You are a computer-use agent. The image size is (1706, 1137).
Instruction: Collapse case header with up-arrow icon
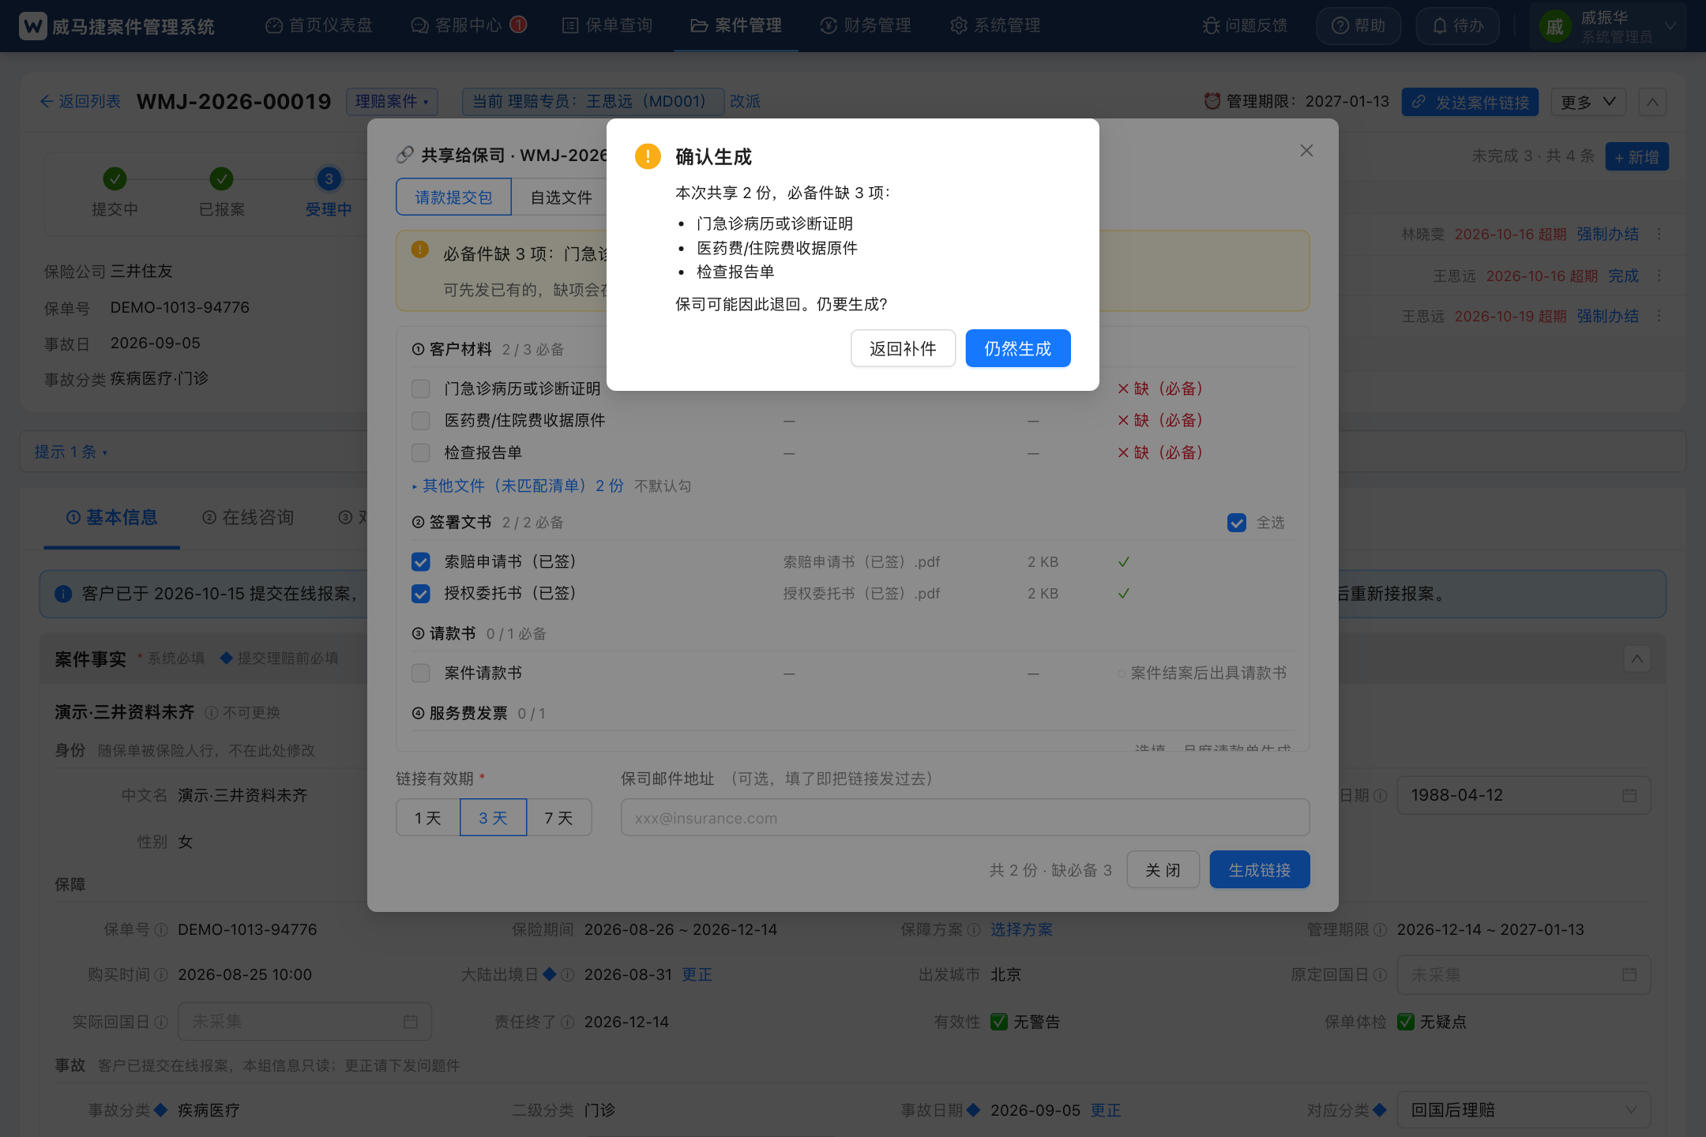(x=1652, y=102)
